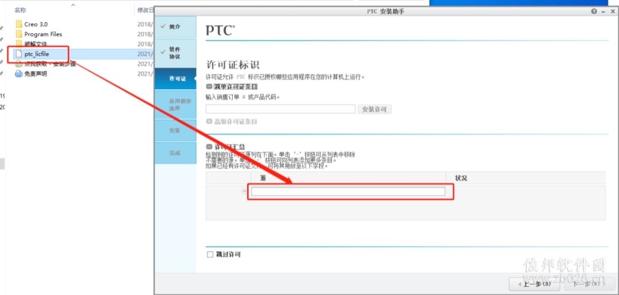Image resolution: width=619 pixels, height=295 pixels.
Task: Focus the sales order number input field
Action: [x=280, y=109]
